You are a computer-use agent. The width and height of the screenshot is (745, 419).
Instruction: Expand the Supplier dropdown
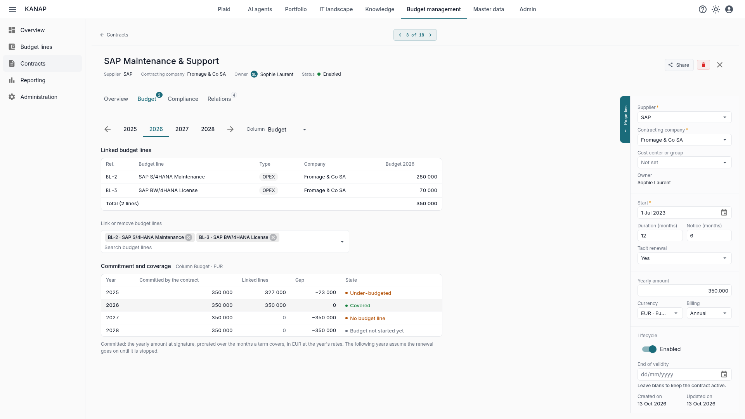[x=684, y=118]
